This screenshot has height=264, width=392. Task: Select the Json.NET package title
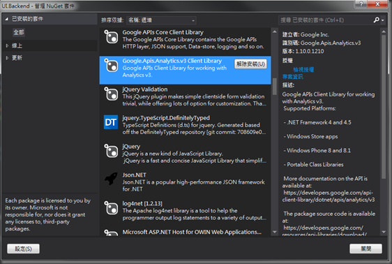134,175
